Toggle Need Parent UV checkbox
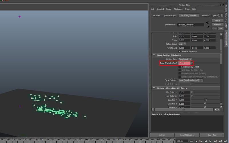Screen dimensions: 229x143 [179, 77]
